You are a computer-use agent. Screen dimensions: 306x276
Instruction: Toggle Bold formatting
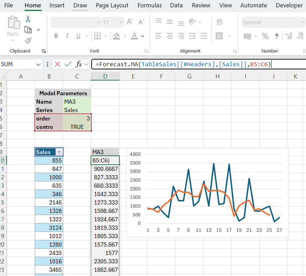(56, 36)
